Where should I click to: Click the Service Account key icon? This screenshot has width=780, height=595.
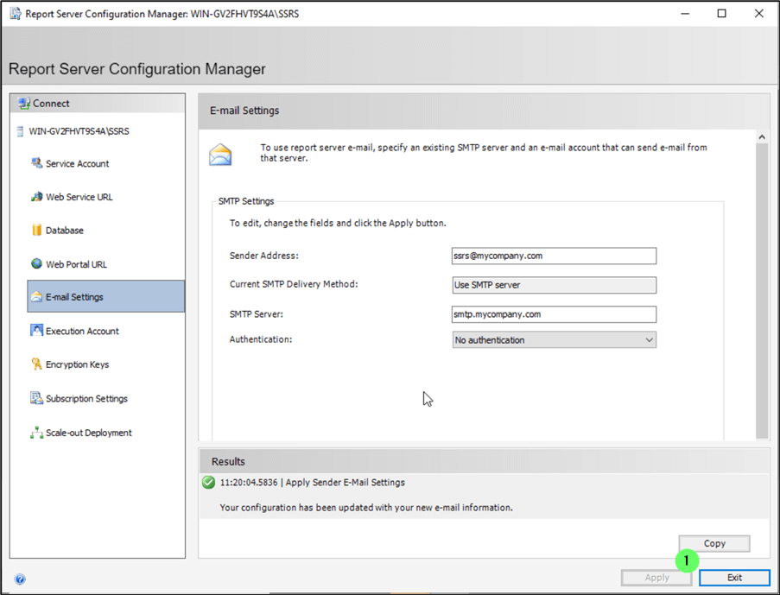point(36,163)
